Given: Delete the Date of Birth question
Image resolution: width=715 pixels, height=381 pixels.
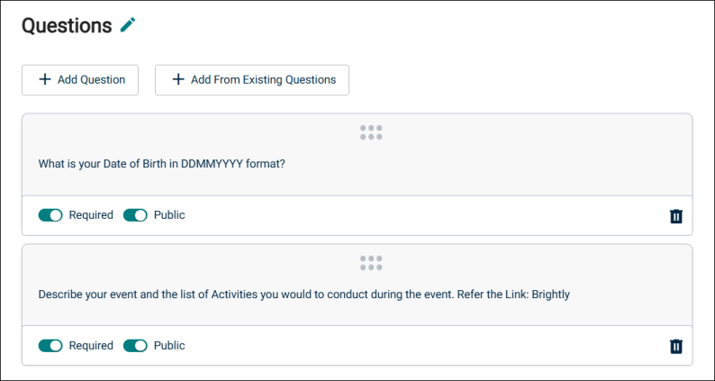Looking at the screenshot, I should click(x=675, y=216).
